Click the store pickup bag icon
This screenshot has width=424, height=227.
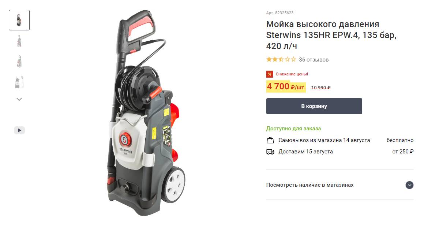point(270,141)
